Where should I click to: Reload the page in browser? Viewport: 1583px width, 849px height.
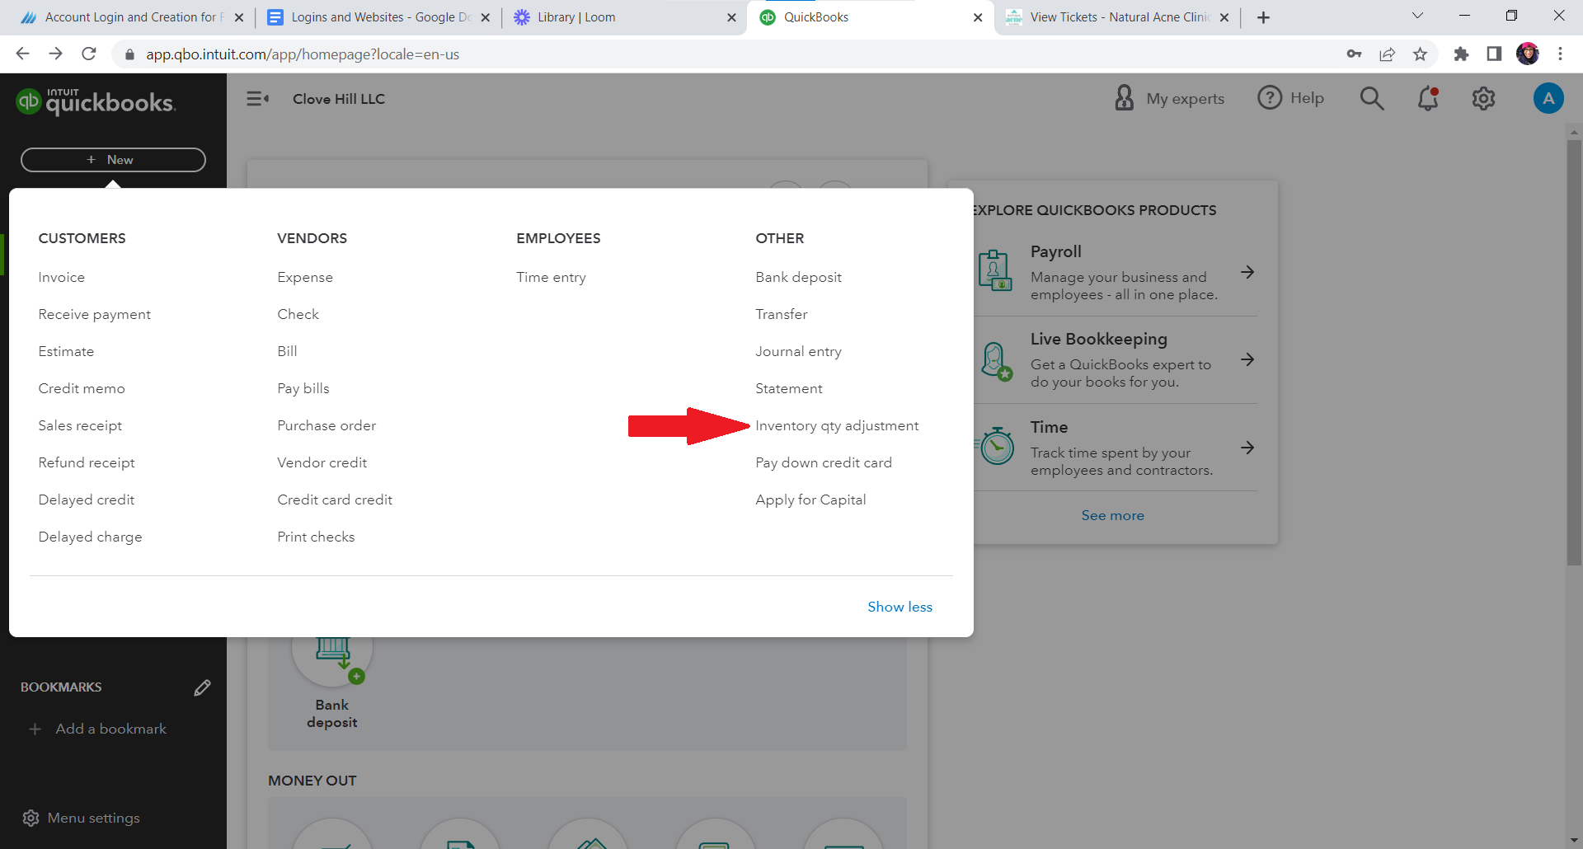click(x=89, y=54)
